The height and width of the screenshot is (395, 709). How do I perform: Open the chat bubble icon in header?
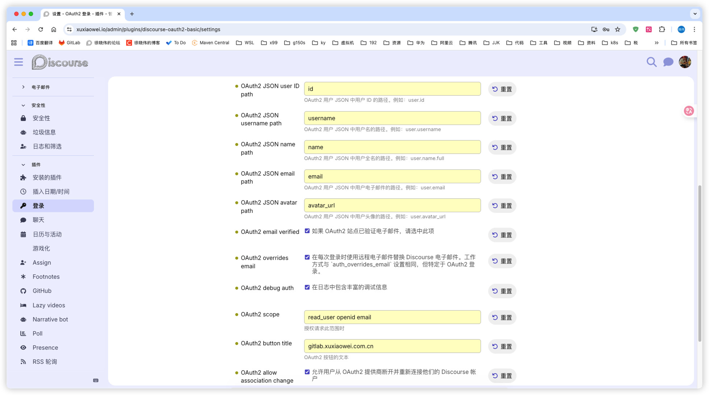coord(668,62)
